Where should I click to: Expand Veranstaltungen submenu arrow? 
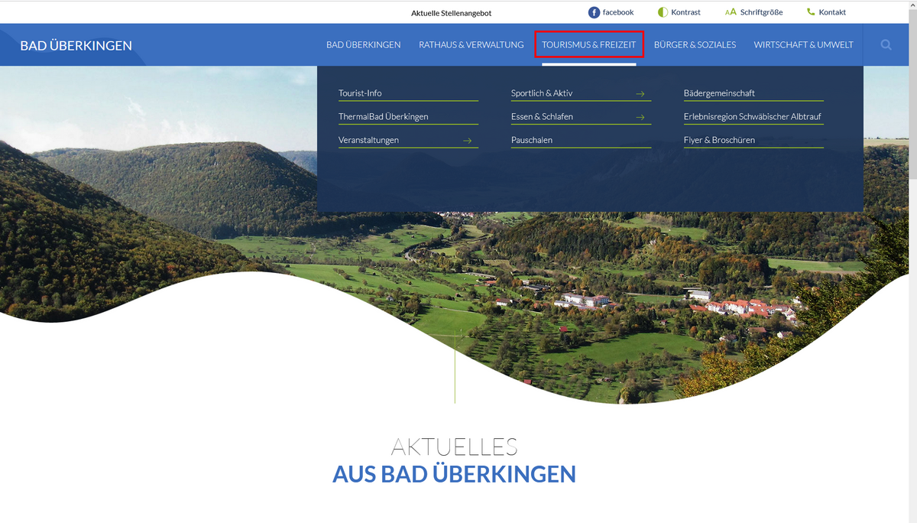(x=468, y=141)
